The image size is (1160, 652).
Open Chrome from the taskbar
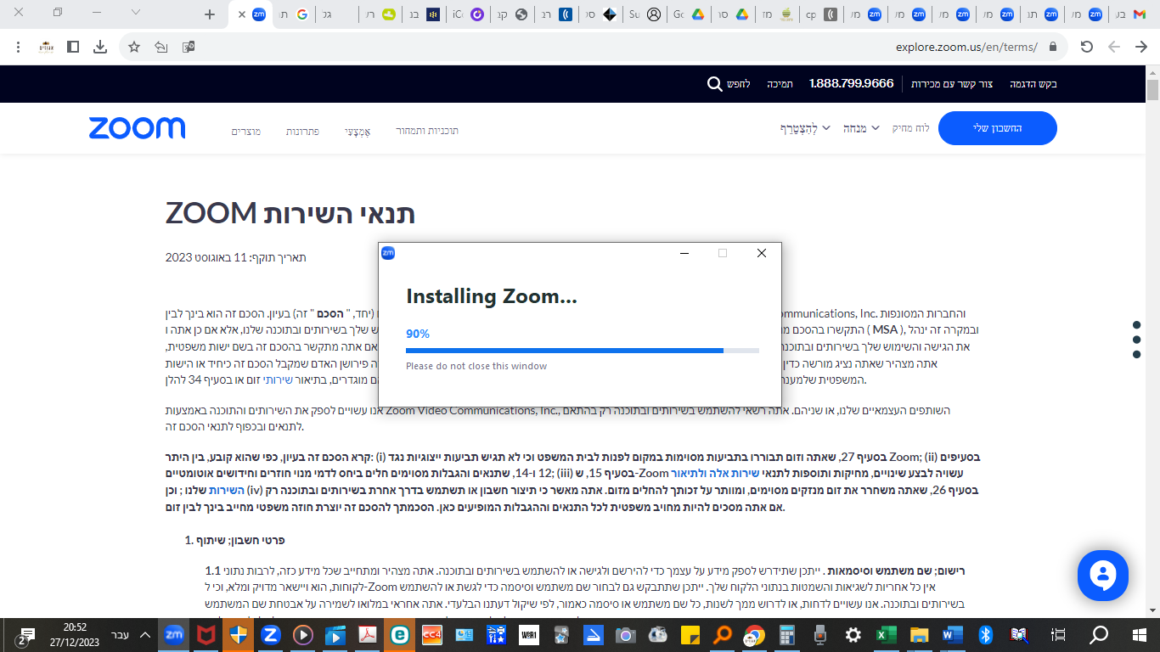[755, 635]
